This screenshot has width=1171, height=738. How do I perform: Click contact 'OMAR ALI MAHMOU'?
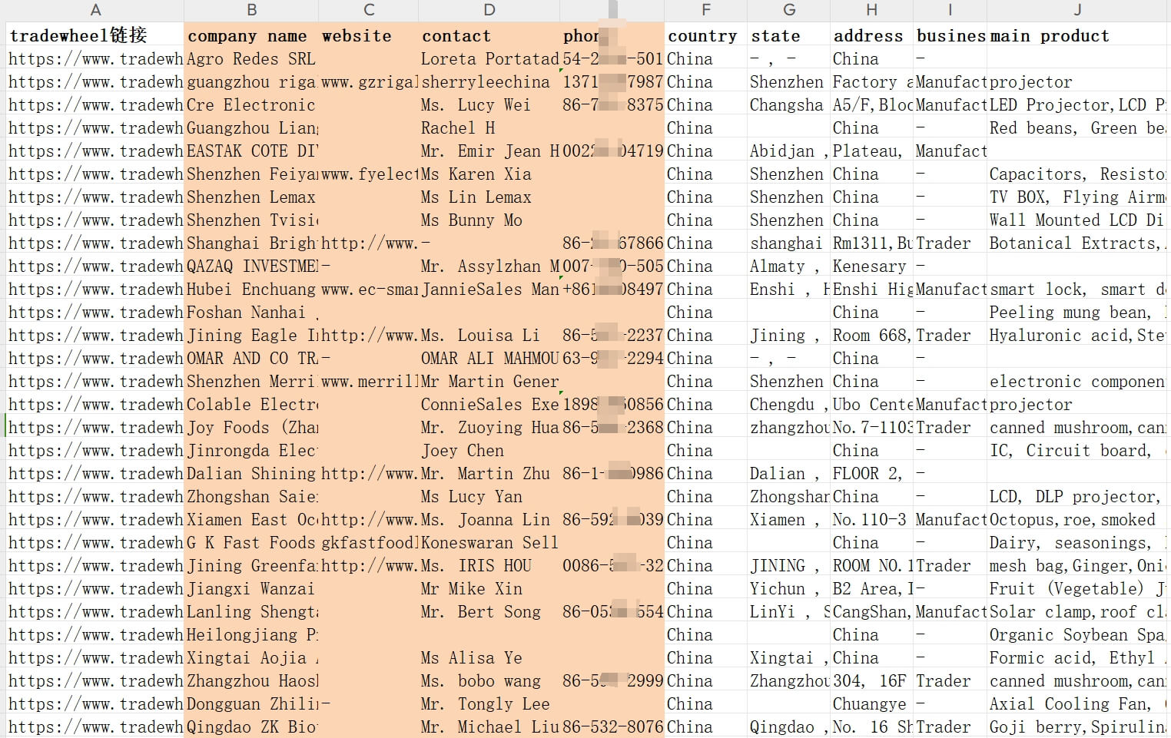coord(489,358)
